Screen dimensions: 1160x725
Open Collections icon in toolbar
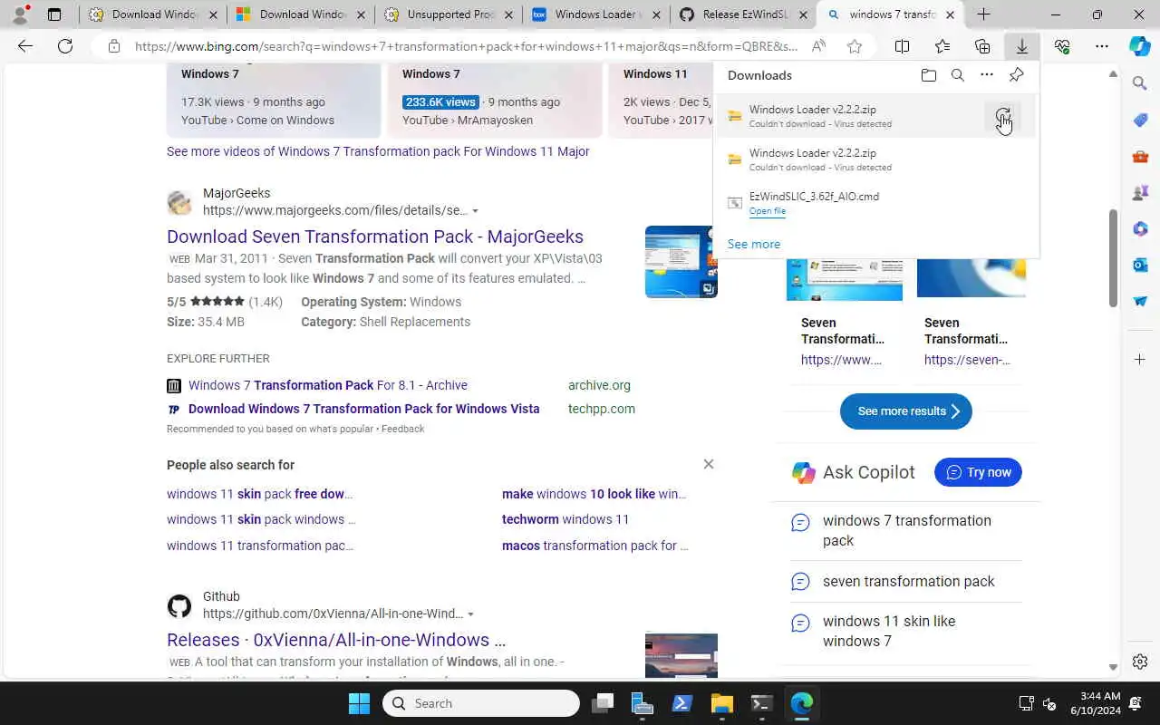tap(982, 46)
